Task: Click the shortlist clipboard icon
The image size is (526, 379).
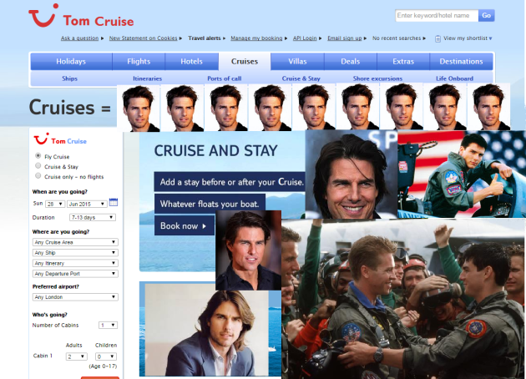Action: click(437, 38)
